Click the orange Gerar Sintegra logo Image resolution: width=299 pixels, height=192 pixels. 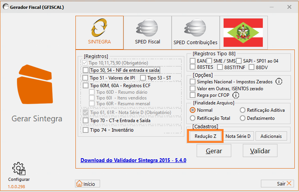click(35, 84)
